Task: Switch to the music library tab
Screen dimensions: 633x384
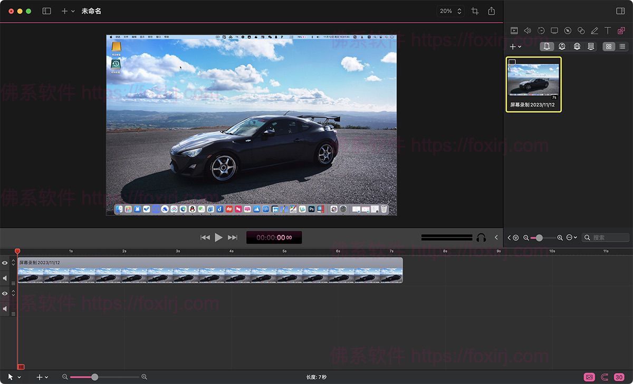Action: coord(562,46)
